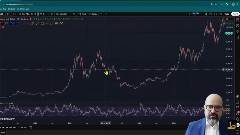Select the YTD date range
Screen dimensions: 240x135
[x=14, y=127]
